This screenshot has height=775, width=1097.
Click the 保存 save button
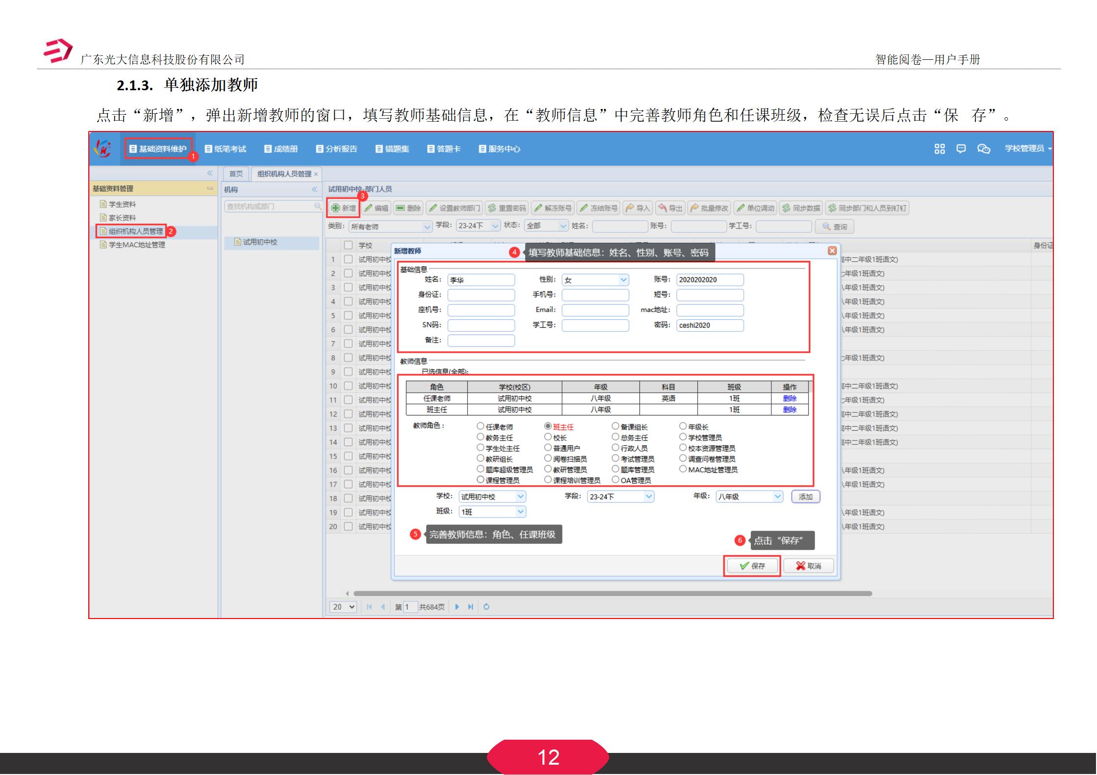click(x=752, y=565)
